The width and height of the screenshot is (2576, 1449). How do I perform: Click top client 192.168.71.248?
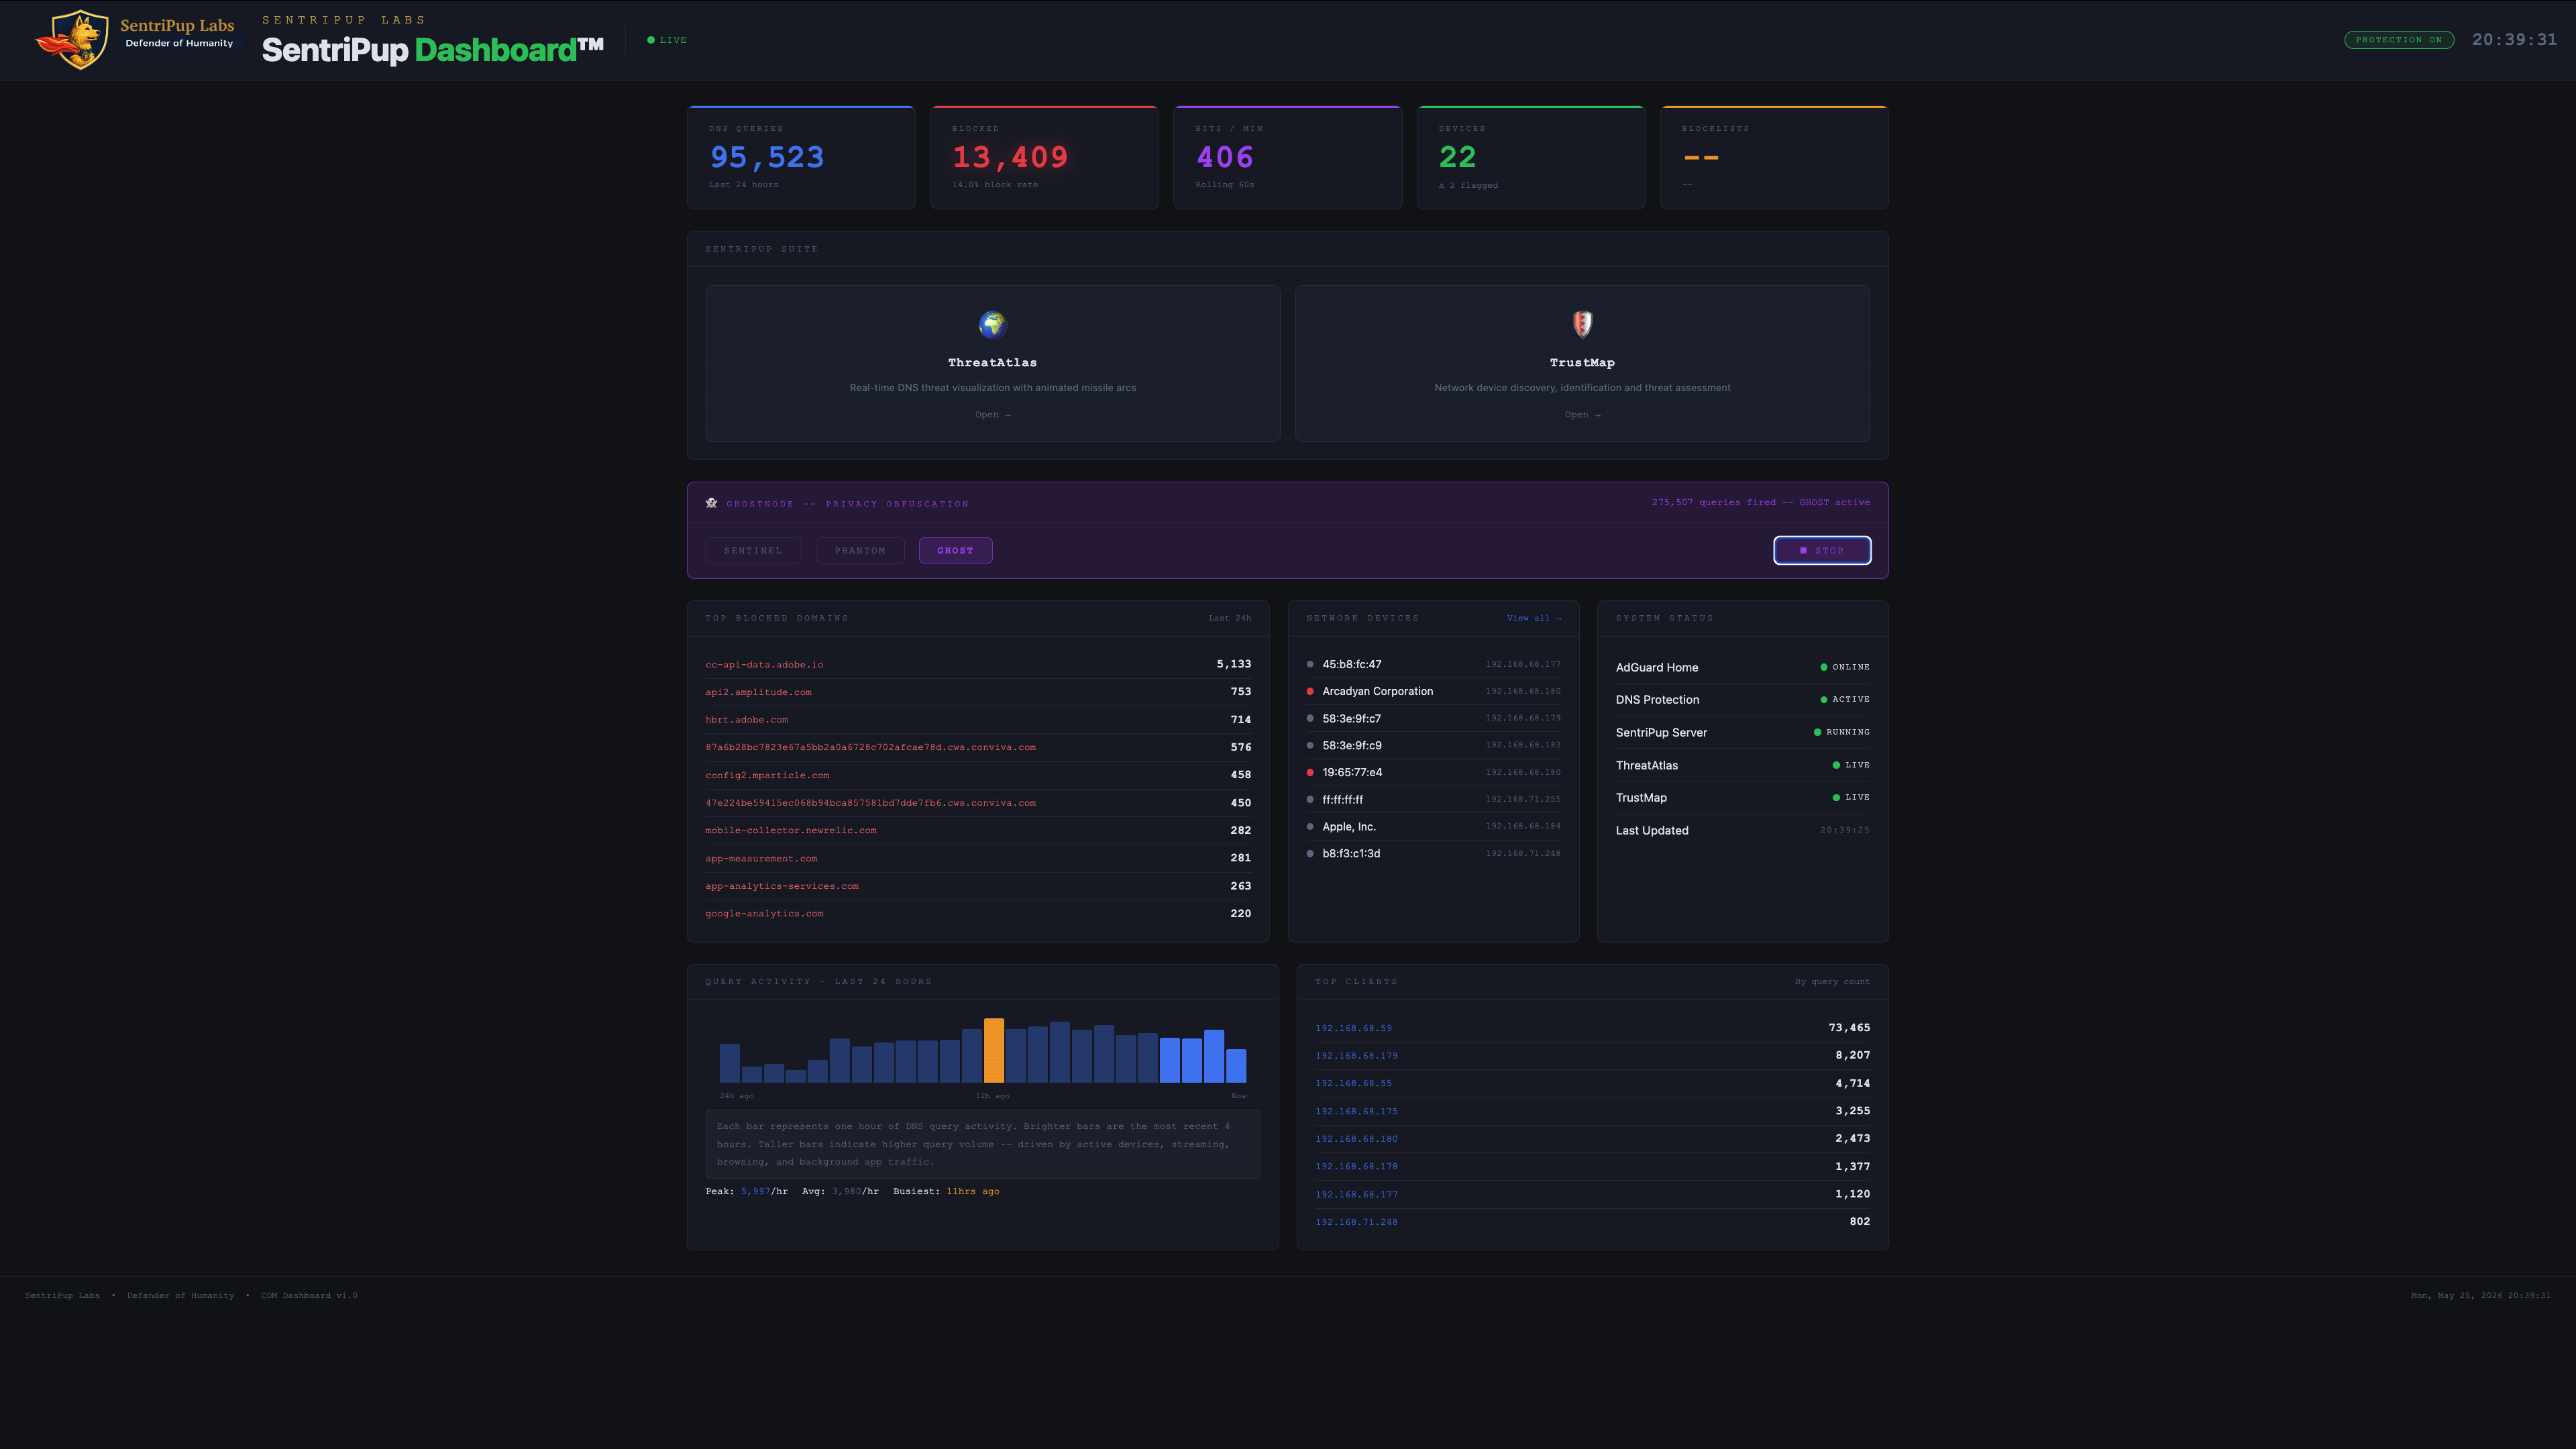pyautogui.click(x=1356, y=1222)
